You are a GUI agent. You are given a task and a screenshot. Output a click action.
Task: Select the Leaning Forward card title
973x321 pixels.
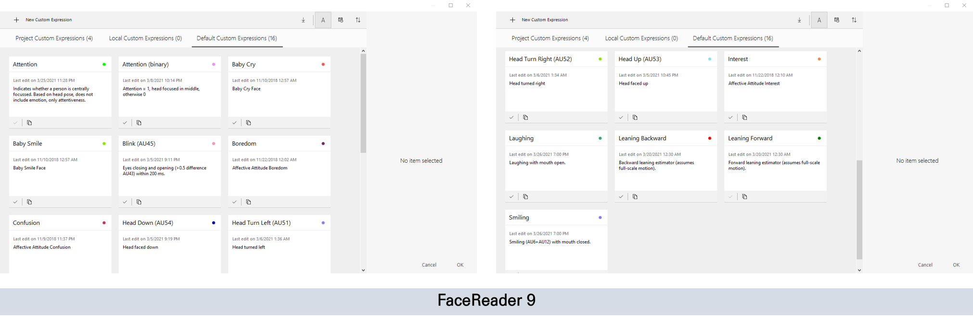[x=750, y=138]
